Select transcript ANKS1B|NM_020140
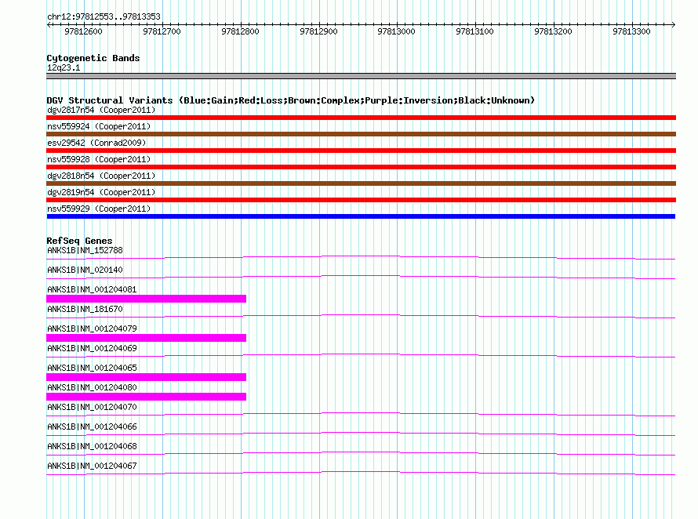 [x=85, y=270]
